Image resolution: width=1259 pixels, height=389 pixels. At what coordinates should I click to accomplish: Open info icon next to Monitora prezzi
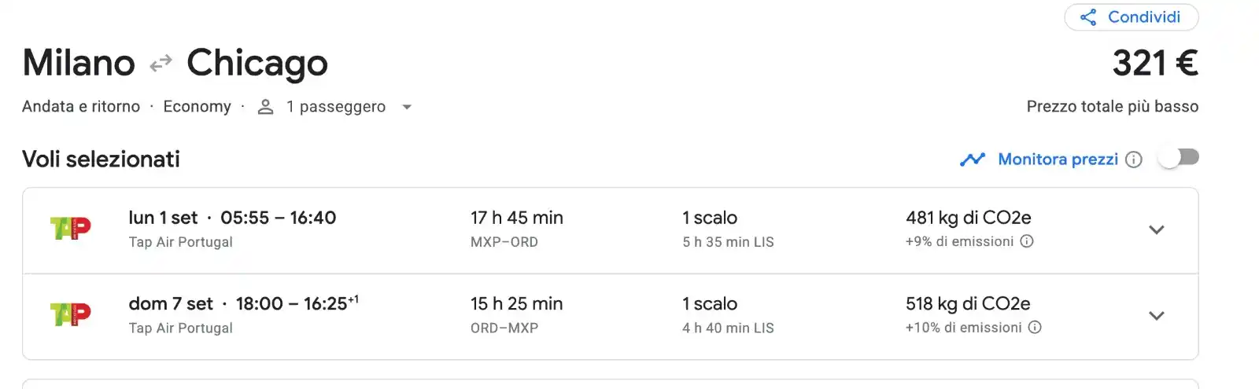click(x=1134, y=160)
